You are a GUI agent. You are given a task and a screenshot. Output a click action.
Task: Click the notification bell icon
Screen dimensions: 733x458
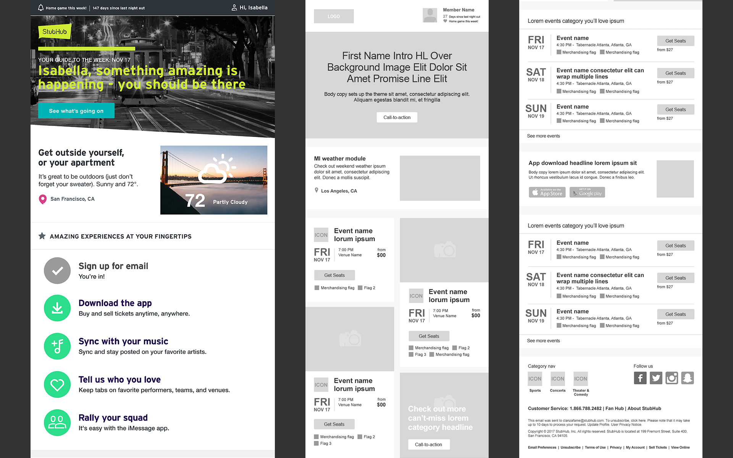click(41, 8)
